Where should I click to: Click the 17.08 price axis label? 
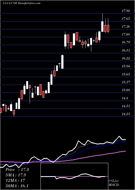(x=126, y=34)
